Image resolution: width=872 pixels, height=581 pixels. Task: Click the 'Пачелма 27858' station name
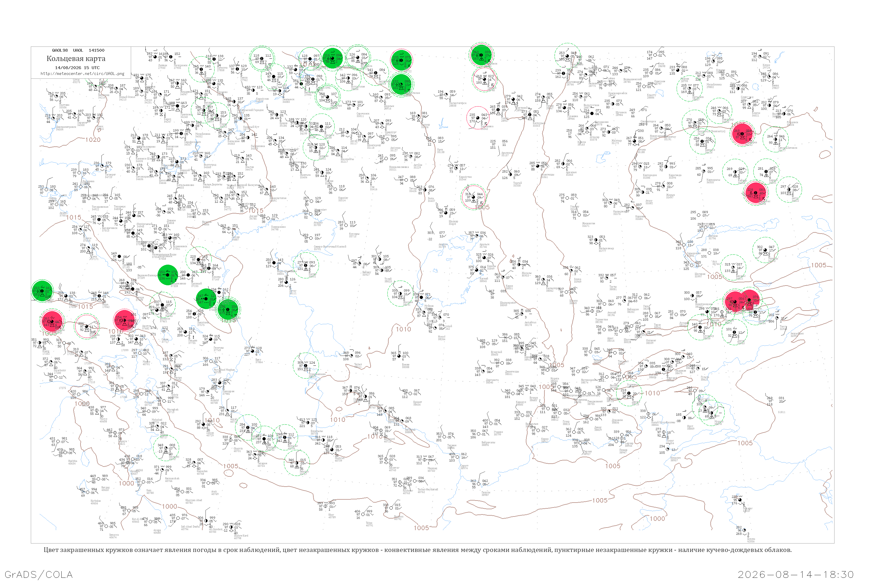[x=222, y=69]
